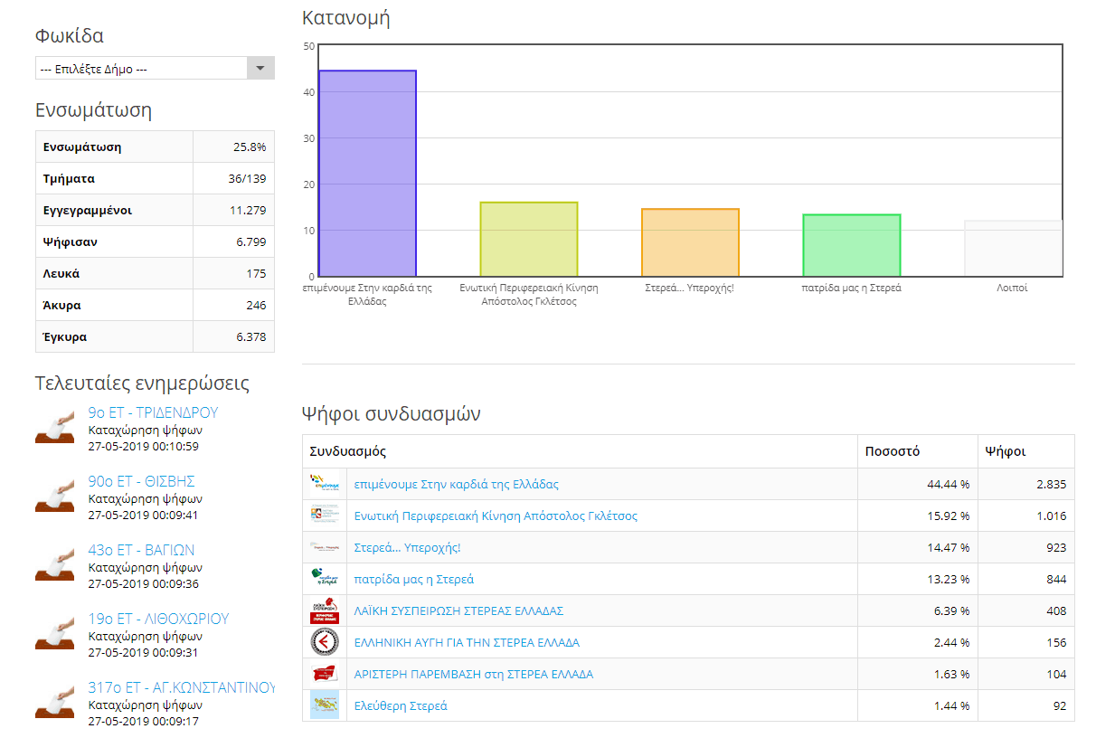Open the 317ο ΕΤ - ΑΓ.ΚΩΝΣΤΑΝΤΙΝΟΥ update
Screen dimensions: 1115x738
pos(181,687)
